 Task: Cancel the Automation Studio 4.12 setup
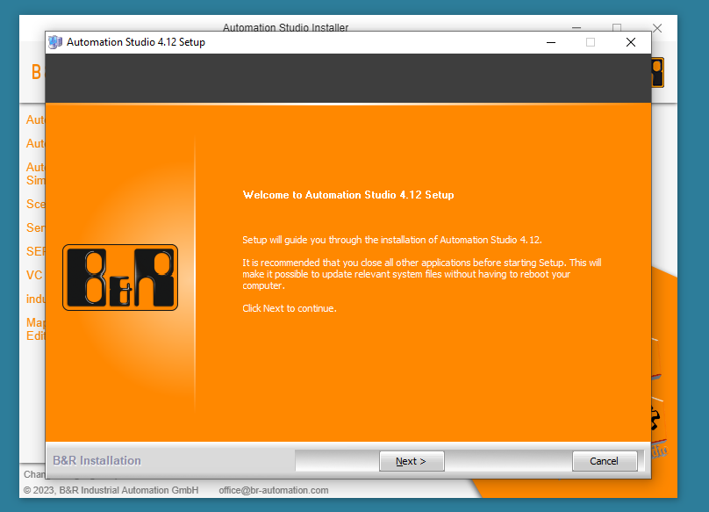604,461
